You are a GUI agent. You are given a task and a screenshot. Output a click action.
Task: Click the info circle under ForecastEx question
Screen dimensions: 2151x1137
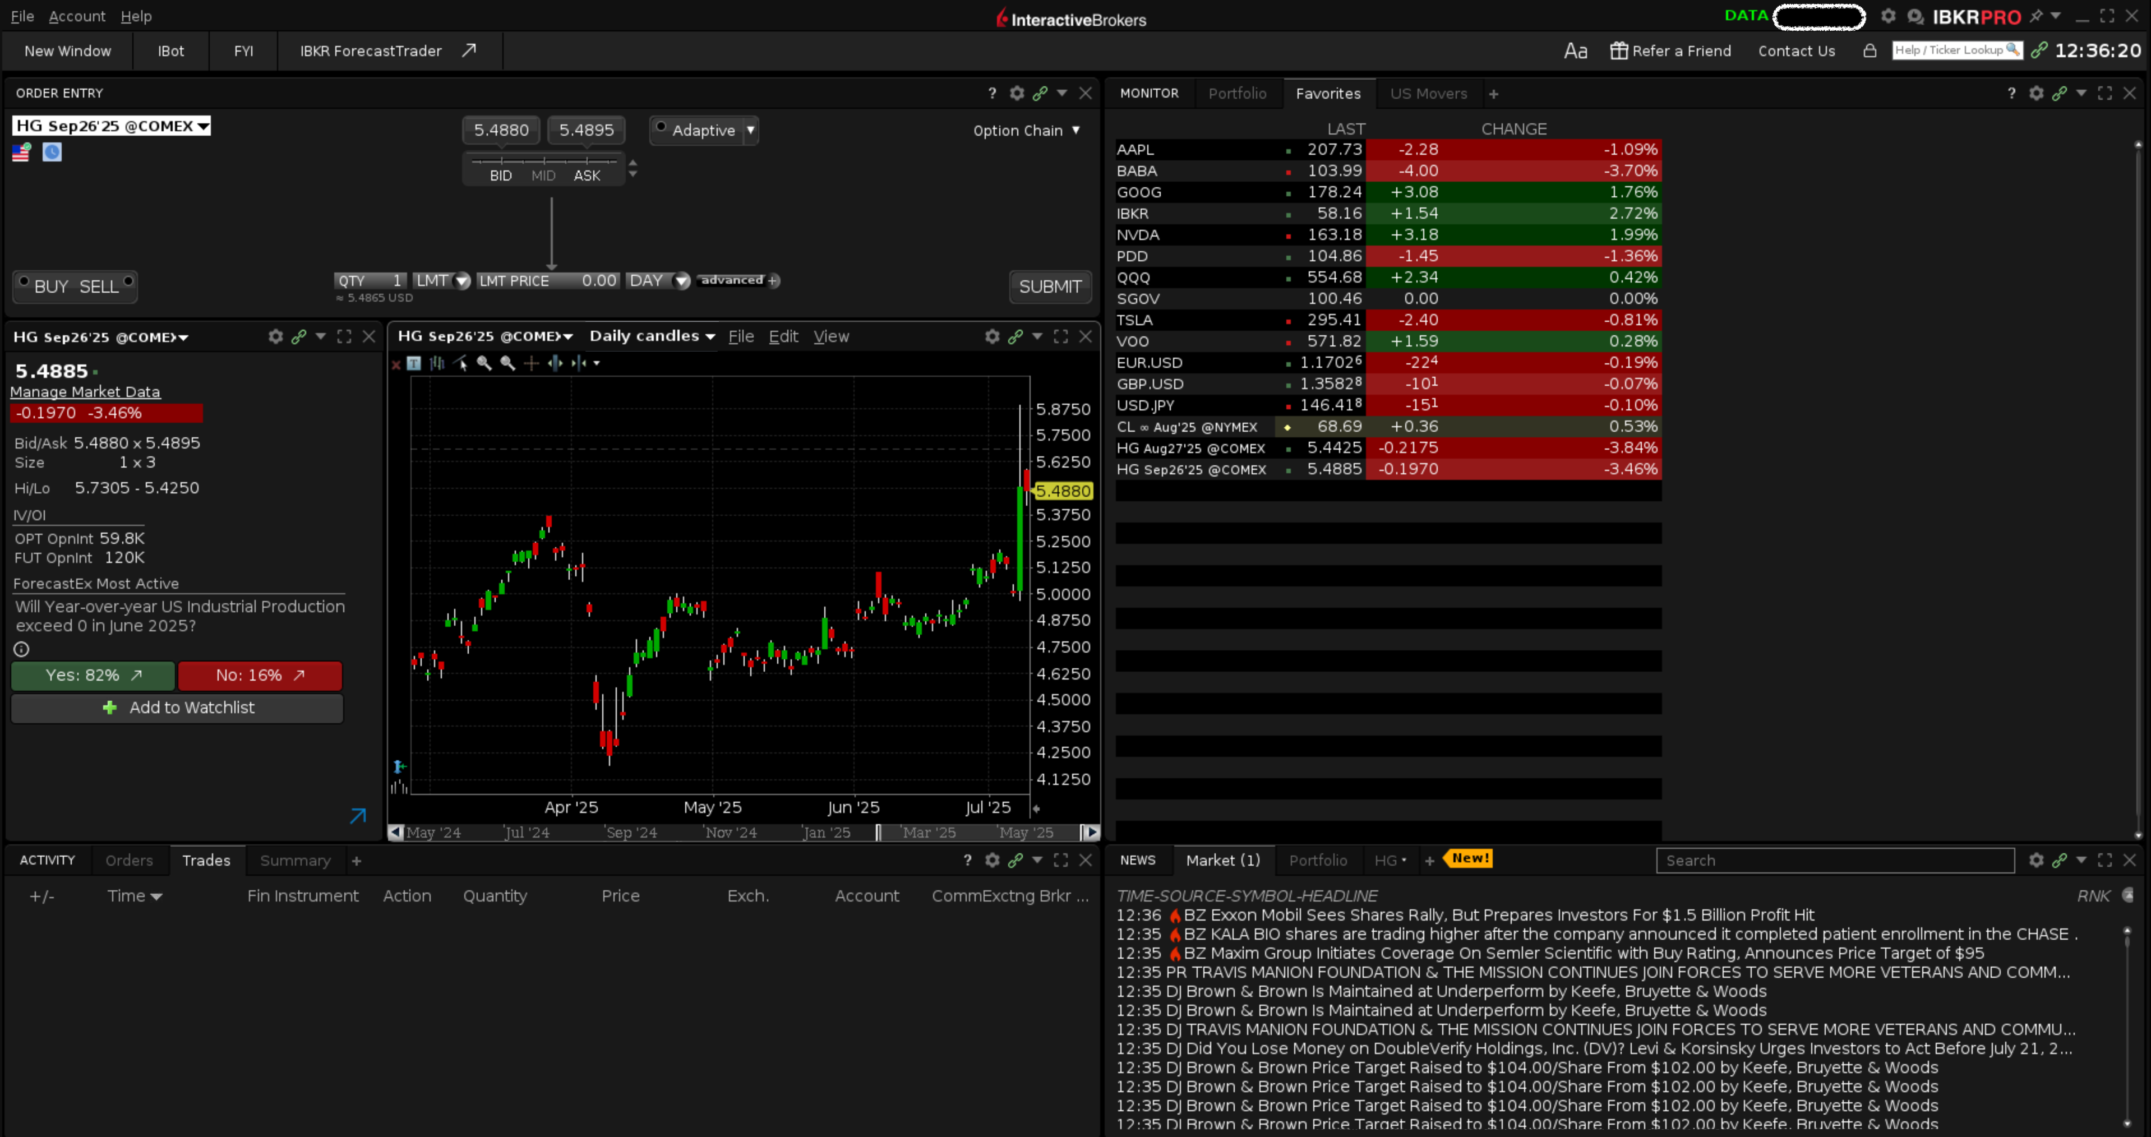(22, 649)
